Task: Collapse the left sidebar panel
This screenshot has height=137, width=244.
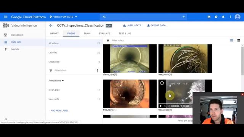Action: [6, 119]
